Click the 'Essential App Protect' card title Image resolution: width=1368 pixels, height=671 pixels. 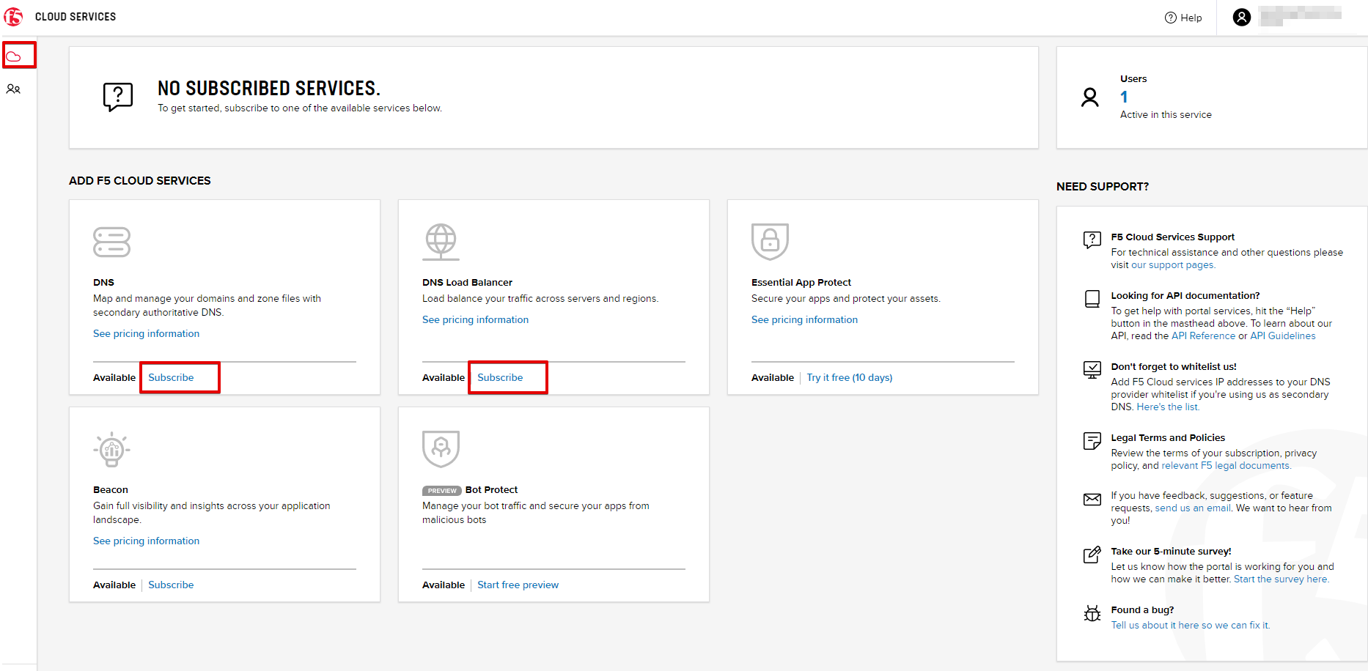pyautogui.click(x=801, y=282)
